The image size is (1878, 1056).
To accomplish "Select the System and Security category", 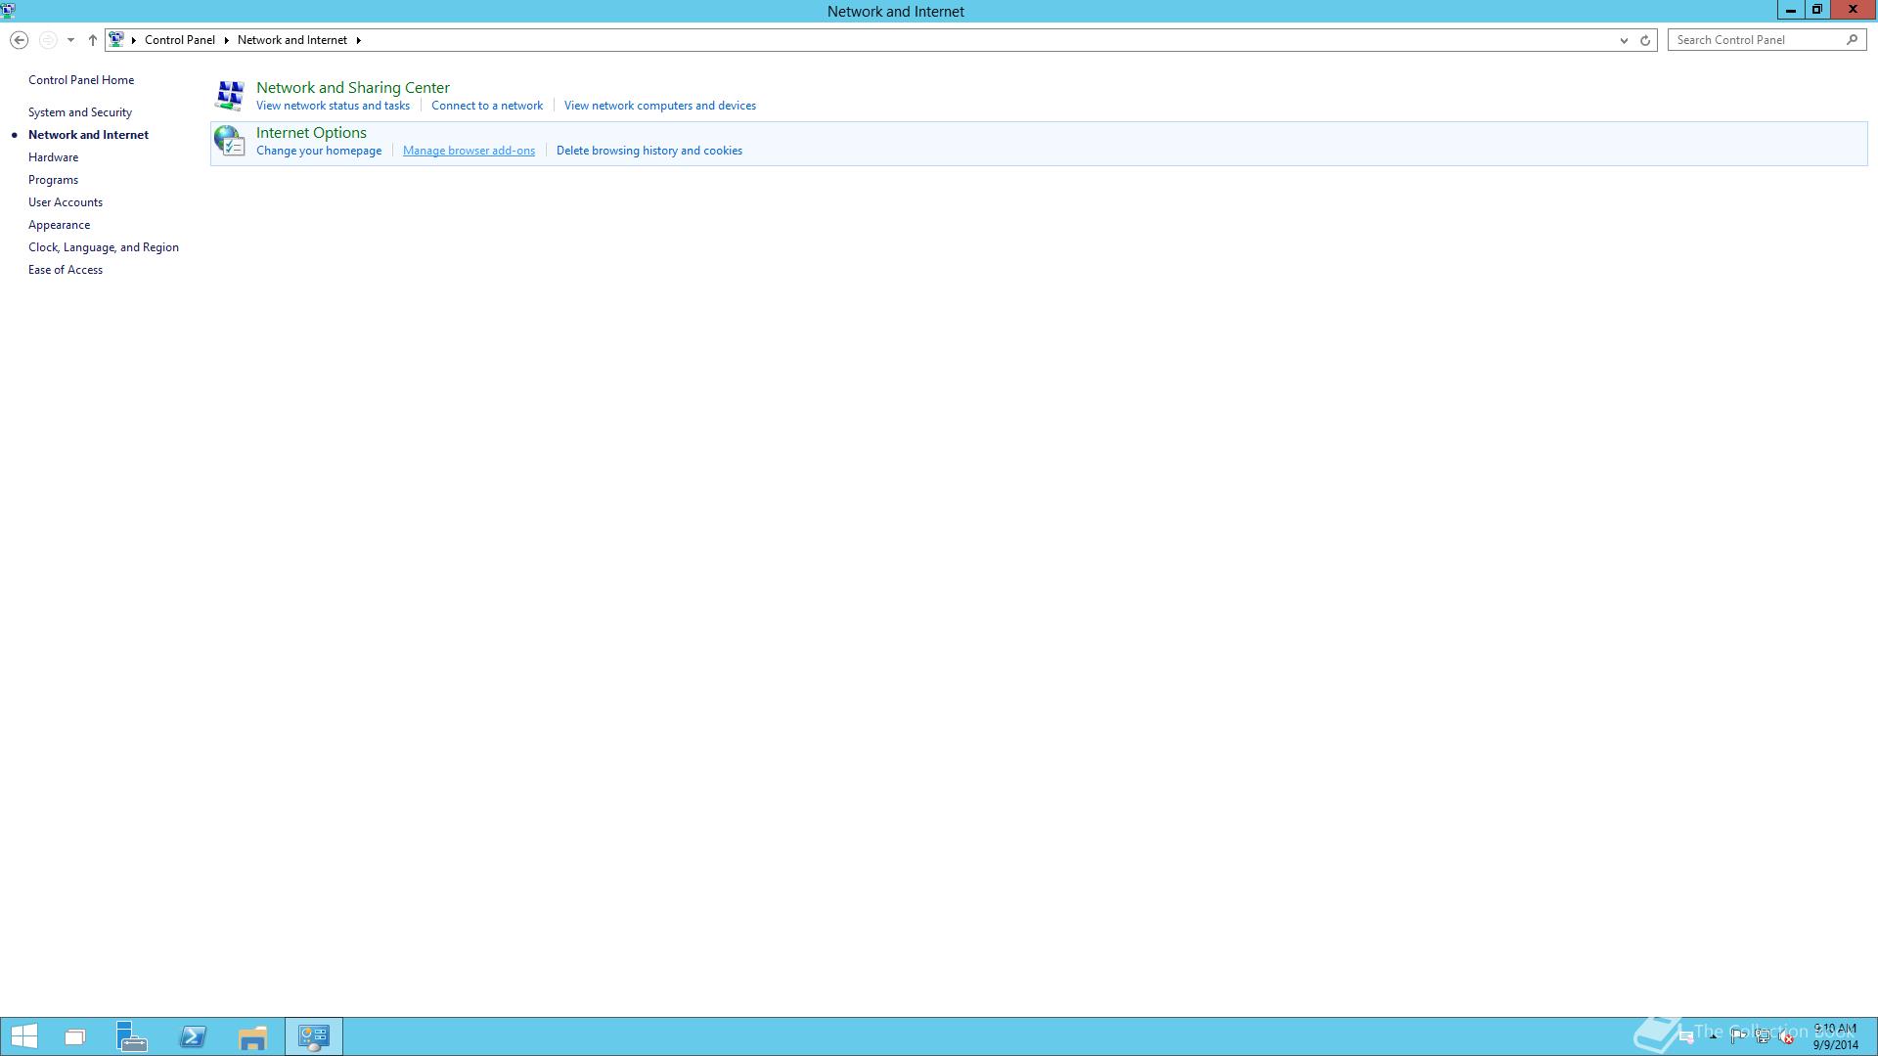I will 80,112.
